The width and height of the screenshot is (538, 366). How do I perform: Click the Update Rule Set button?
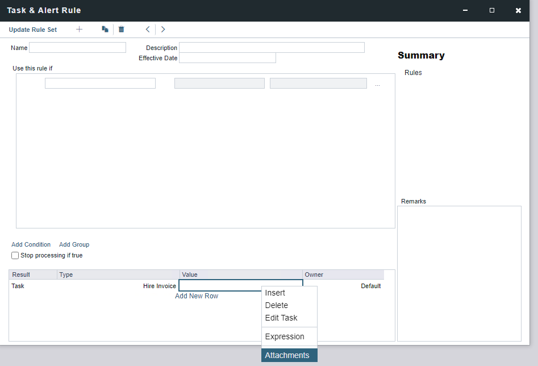pyautogui.click(x=33, y=30)
